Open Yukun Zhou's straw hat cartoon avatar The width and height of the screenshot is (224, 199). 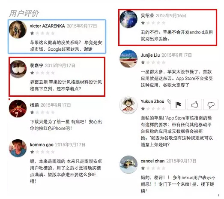click(128, 105)
